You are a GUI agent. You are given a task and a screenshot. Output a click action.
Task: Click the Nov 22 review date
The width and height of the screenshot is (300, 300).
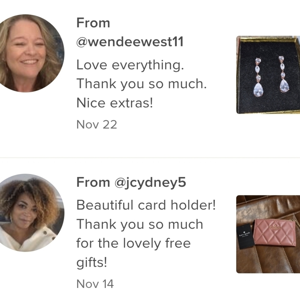[97, 124]
